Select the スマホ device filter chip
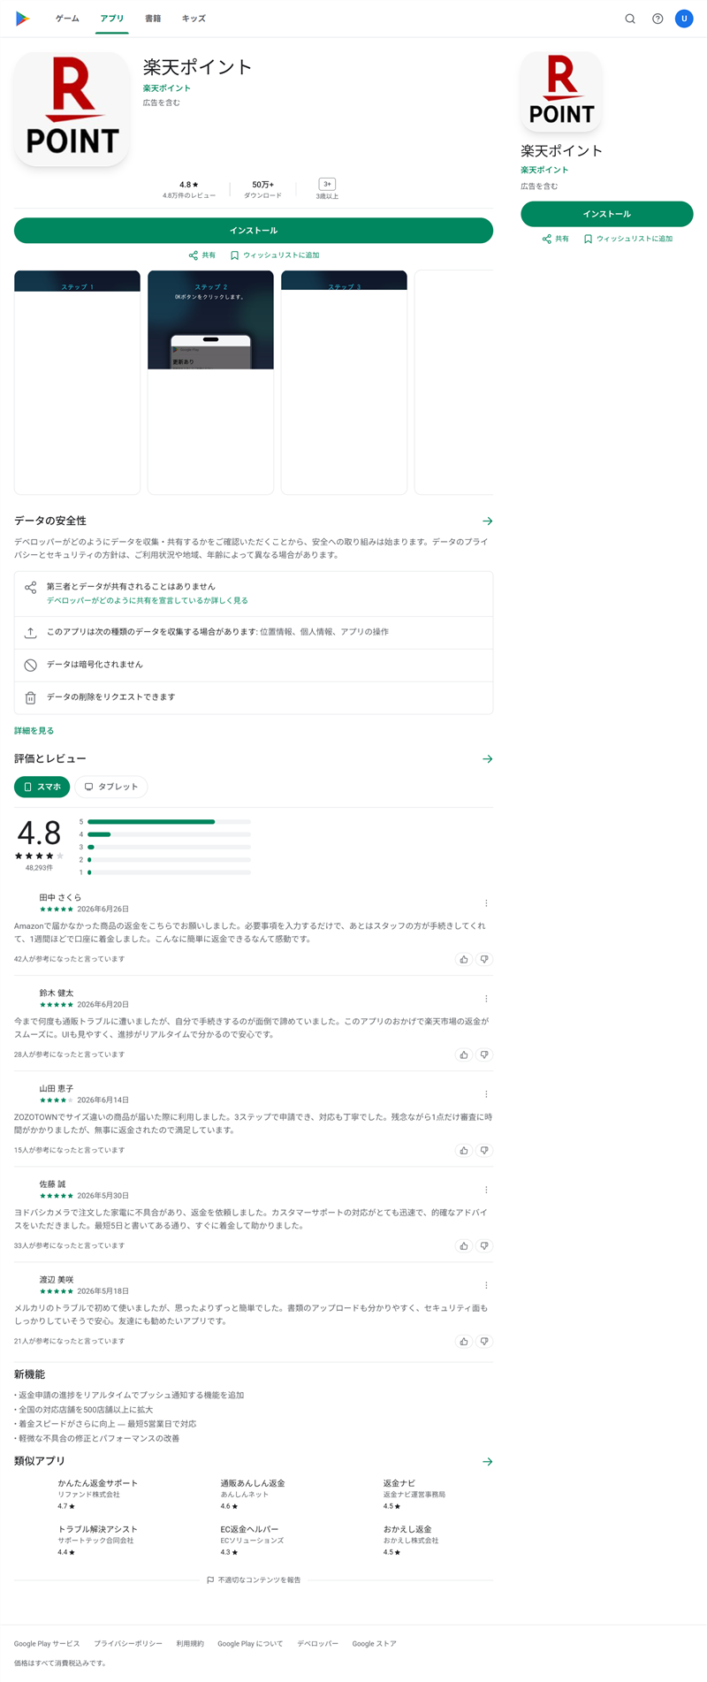The height and width of the screenshot is (1682, 707). 42,787
